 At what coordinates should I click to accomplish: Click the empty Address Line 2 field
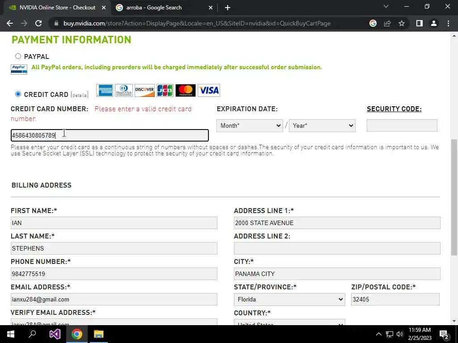pos(337,248)
